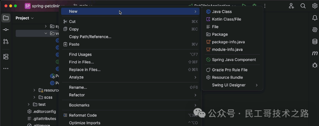The image size is (319, 126).
Task: Click the Java Class circle icon
Action: (x=208, y=11)
